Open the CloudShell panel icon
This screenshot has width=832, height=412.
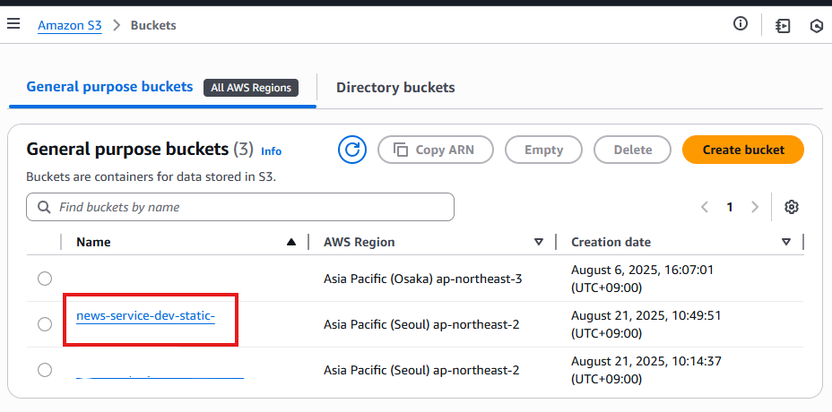(783, 25)
